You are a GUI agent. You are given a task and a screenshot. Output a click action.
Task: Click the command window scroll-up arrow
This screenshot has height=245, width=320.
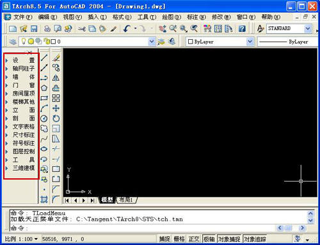click(310, 213)
